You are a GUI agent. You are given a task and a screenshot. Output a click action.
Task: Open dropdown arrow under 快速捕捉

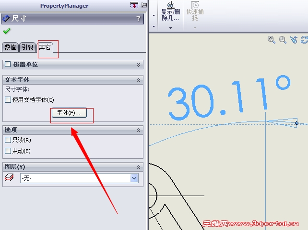(195, 28)
